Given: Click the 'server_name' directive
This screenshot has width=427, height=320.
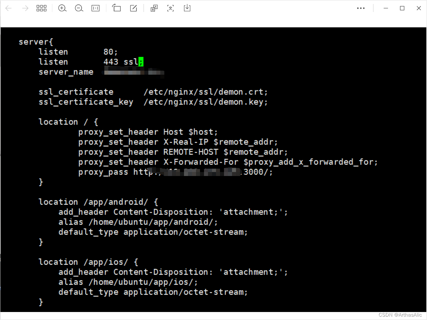Looking at the screenshot, I should [66, 72].
